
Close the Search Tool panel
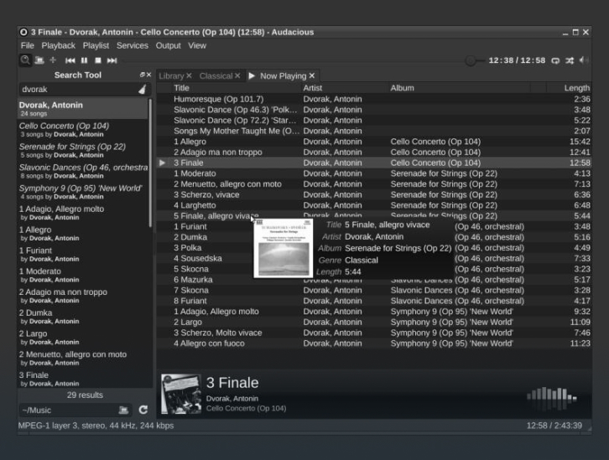(148, 75)
